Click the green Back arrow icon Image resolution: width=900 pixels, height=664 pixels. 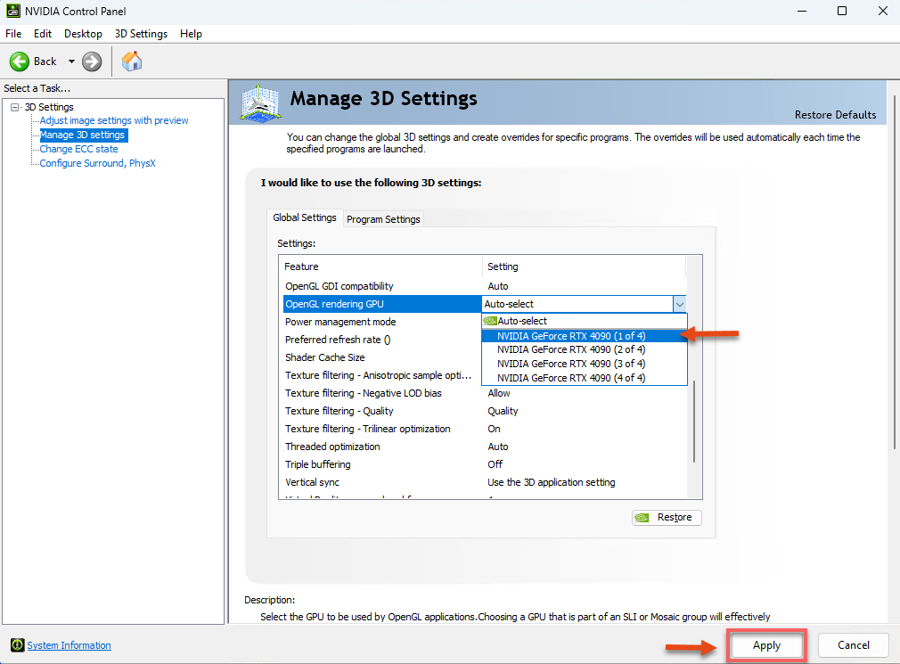pos(20,61)
